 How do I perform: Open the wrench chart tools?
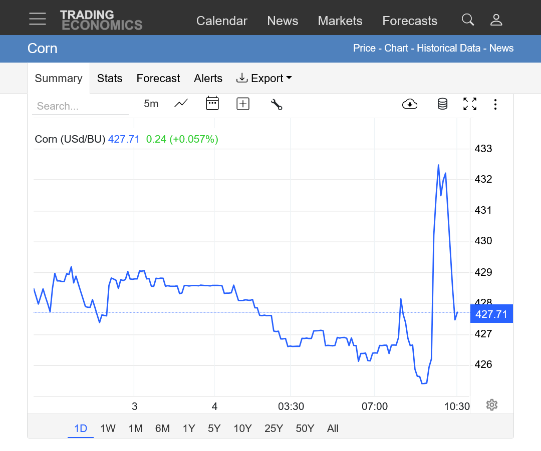[277, 104]
